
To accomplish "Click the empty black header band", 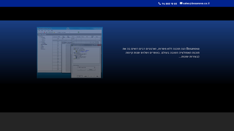I will click(117, 14).
